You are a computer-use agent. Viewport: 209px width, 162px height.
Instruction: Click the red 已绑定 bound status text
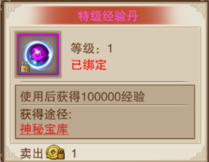[x=89, y=65]
